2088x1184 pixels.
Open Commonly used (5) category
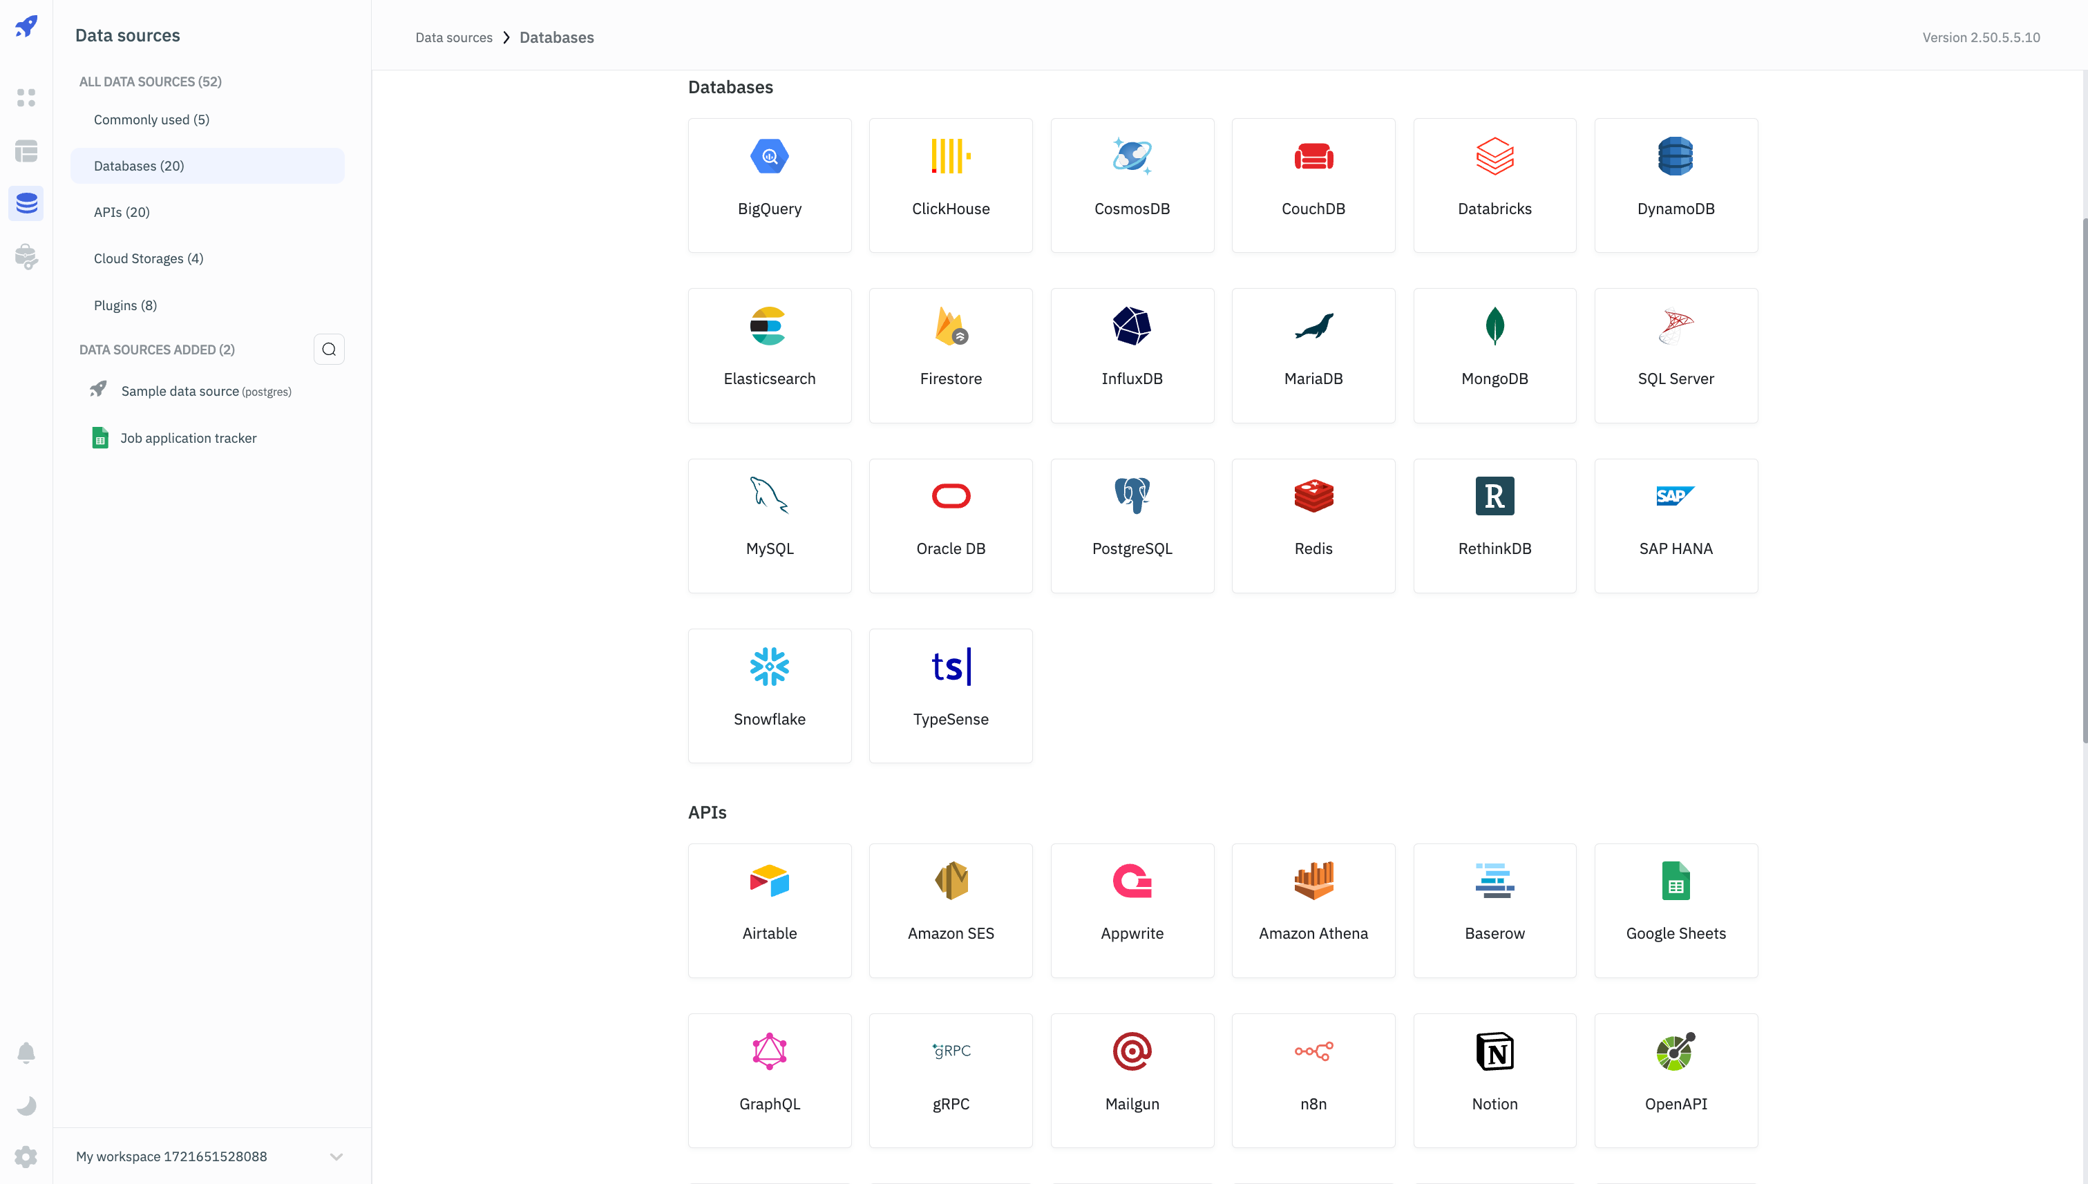pos(207,120)
